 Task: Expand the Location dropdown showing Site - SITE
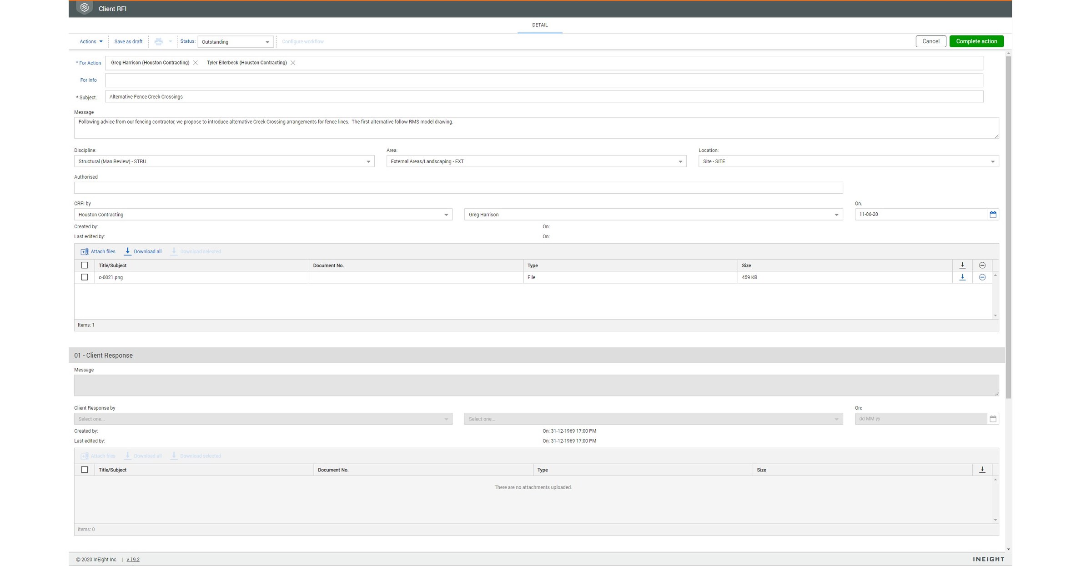point(993,161)
